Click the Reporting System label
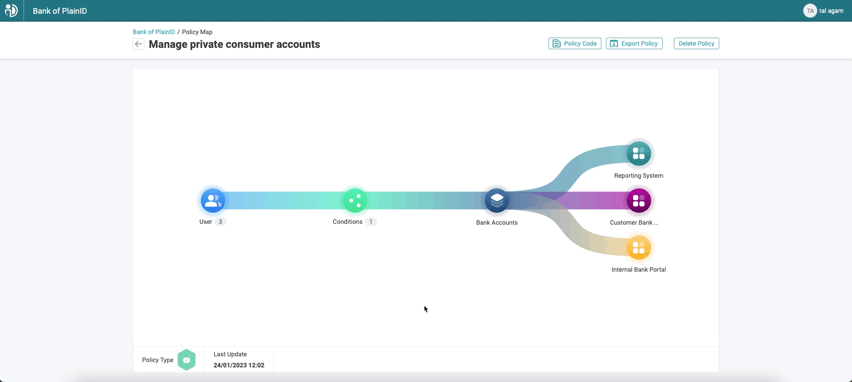 pos(639,175)
